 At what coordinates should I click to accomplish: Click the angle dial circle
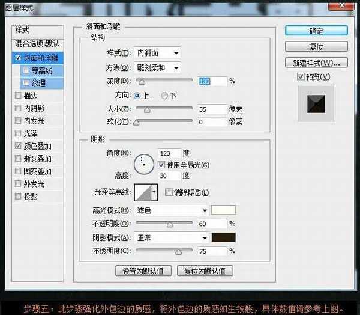[143, 162]
